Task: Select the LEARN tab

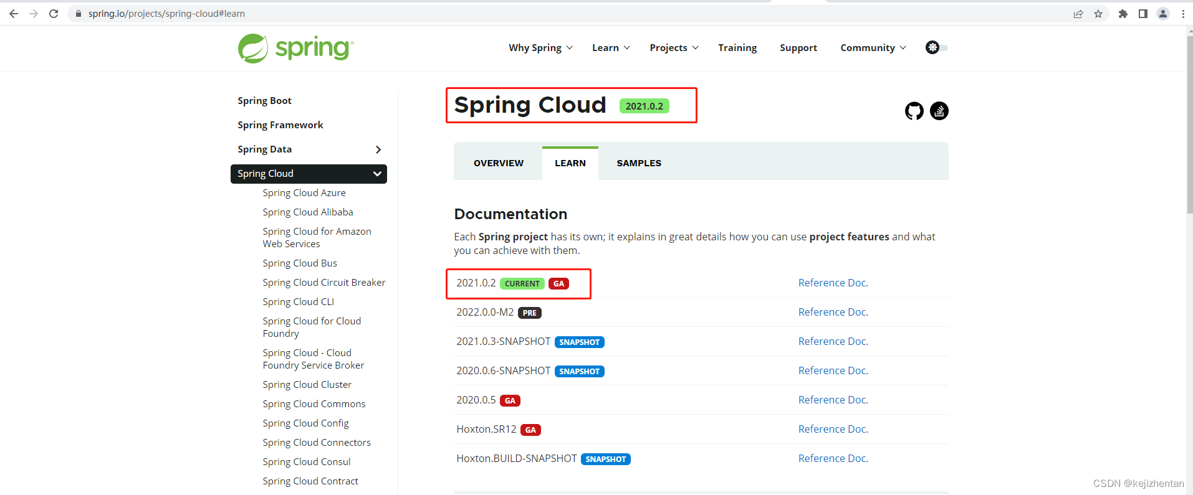Action: [x=570, y=163]
